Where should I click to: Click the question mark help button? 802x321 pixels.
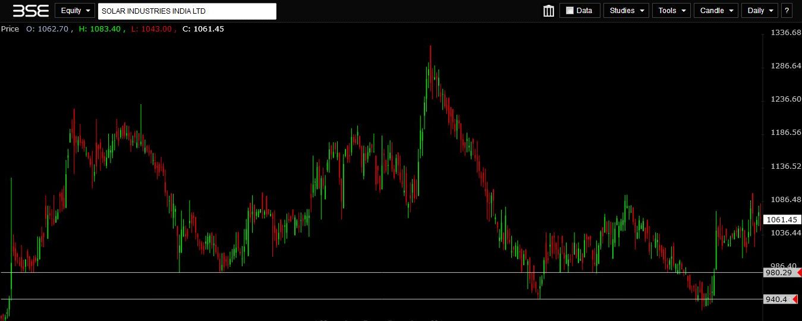787,11
